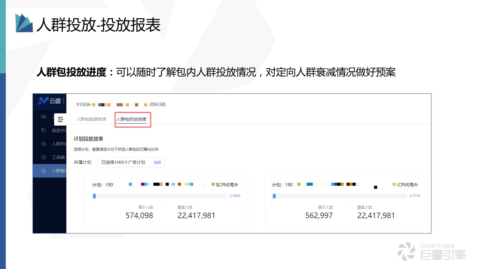The width and height of the screenshot is (479, 269).
Task: Click the eye icon in the sidebar
Action: tap(44, 117)
